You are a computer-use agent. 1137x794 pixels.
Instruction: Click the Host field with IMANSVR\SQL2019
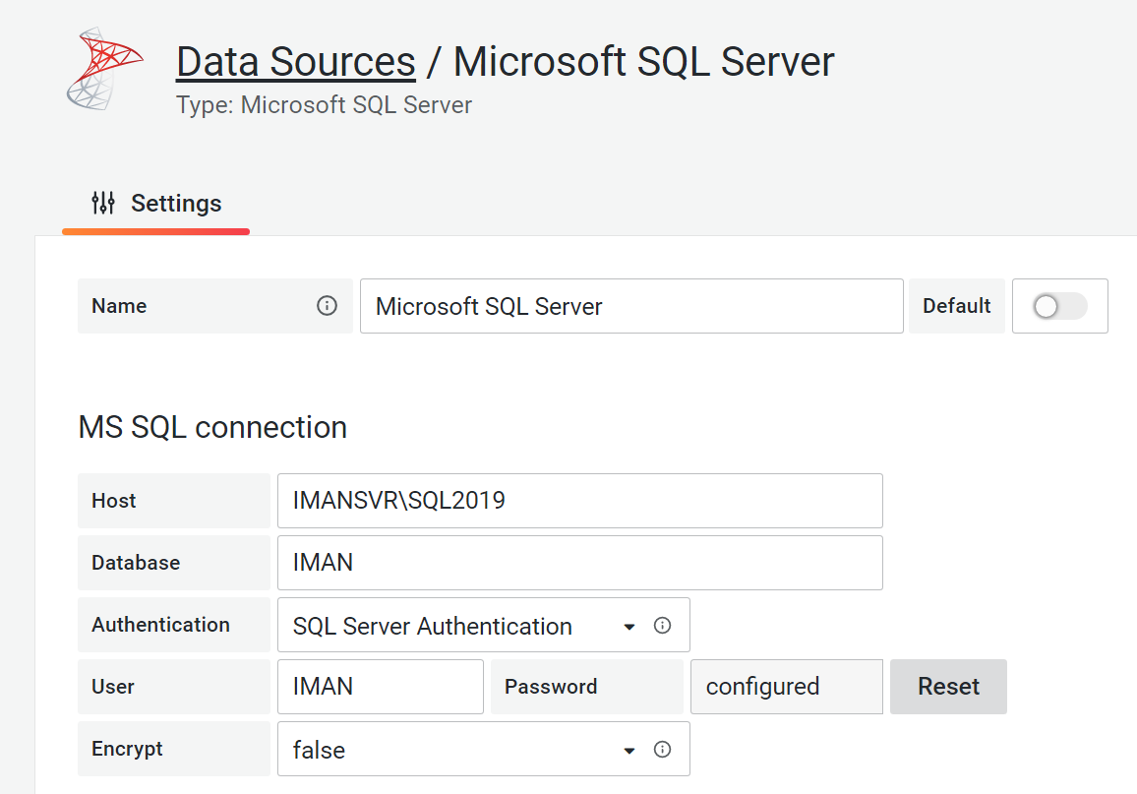[579, 501]
